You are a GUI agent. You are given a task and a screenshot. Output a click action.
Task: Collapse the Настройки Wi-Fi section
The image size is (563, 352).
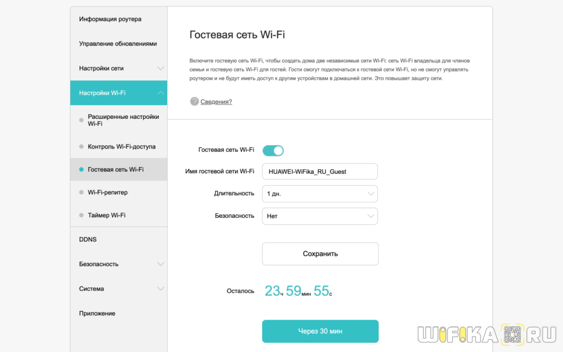tap(161, 93)
